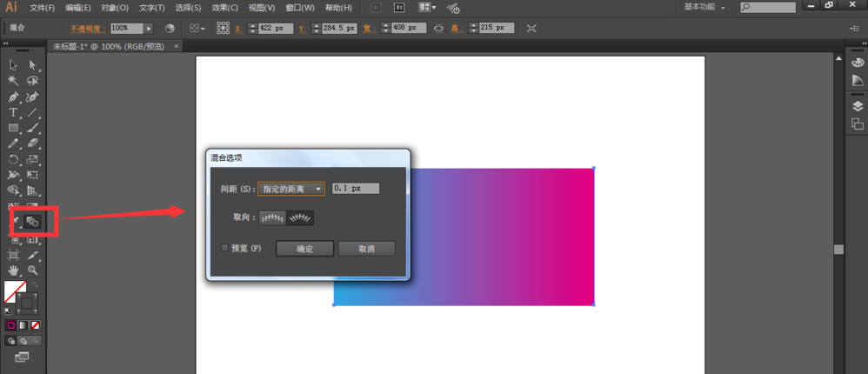Select the Hand tool
This screenshot has width=868, height=374.
(14, 270)
